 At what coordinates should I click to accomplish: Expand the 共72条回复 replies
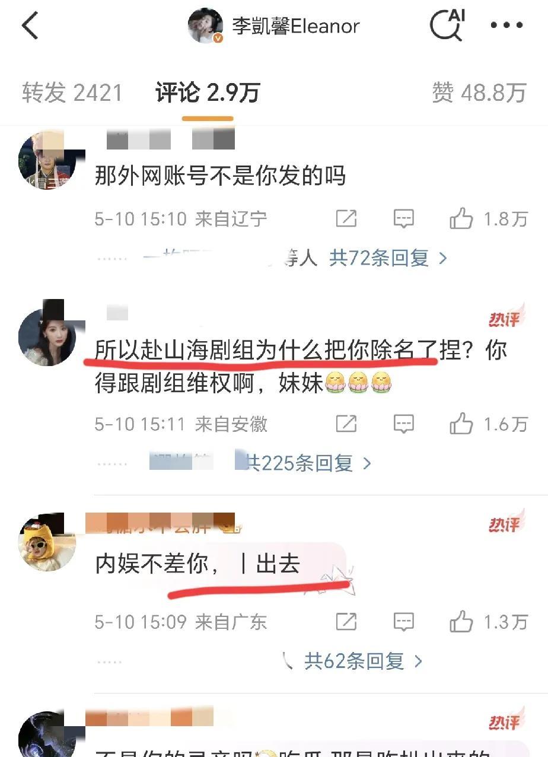[x=388, y=257]
